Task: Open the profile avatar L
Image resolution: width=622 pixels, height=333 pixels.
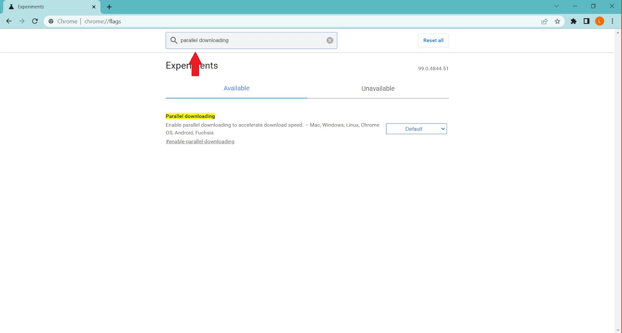Action: [600, 21]
